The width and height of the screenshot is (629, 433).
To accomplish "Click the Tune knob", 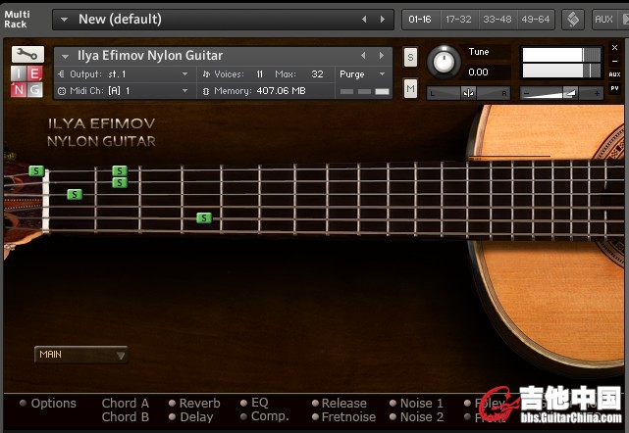I will tap(444, 62).
